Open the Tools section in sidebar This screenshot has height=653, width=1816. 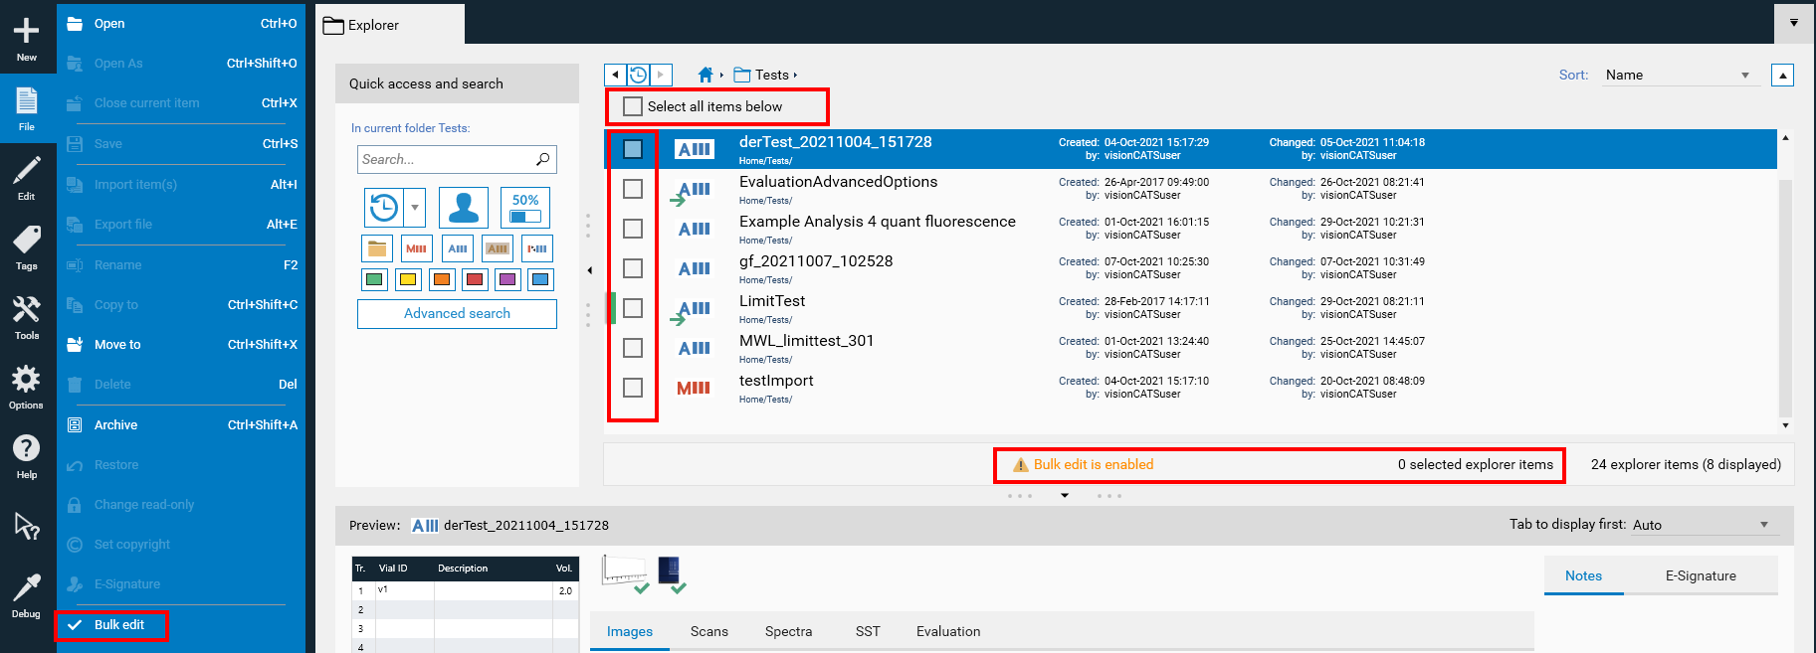26,317
